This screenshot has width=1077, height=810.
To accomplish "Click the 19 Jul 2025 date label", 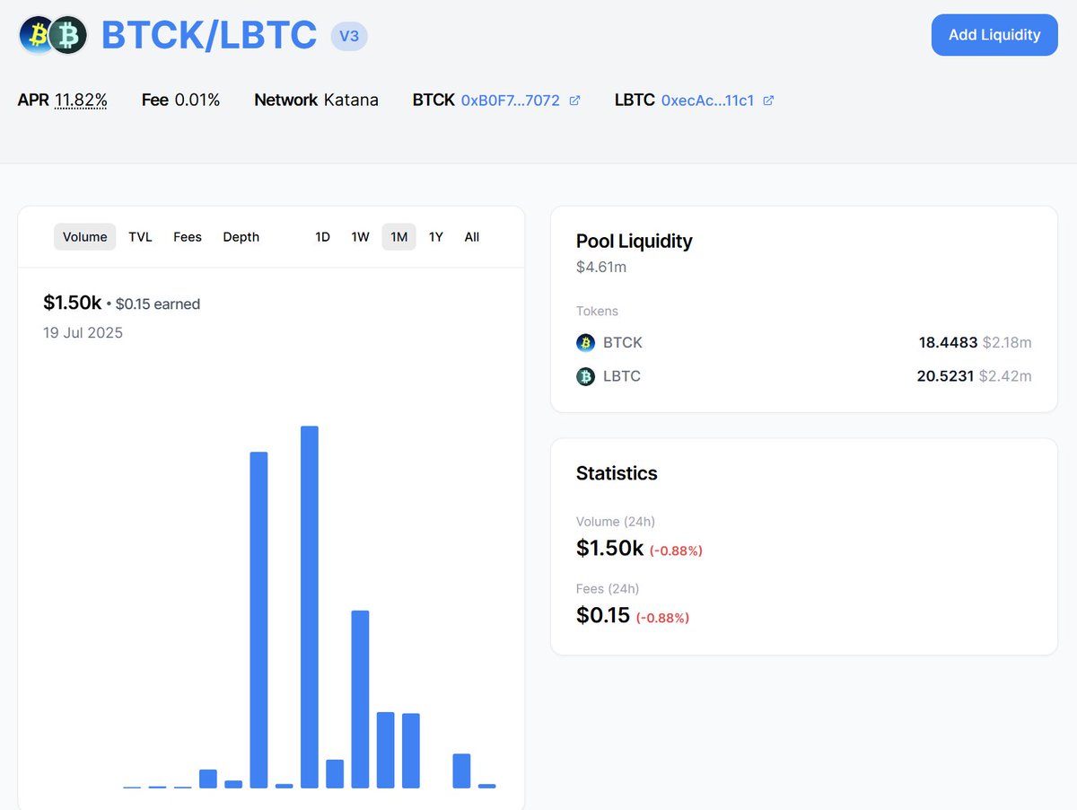I will tap(83, 332).
